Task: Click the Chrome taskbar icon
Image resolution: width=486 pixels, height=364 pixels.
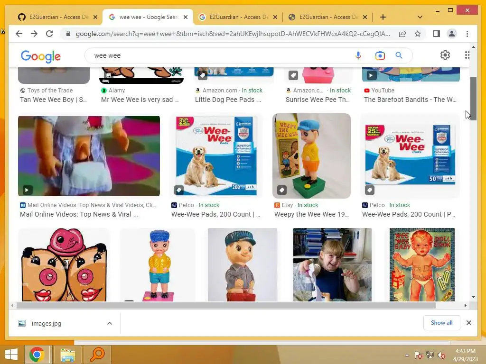Action: point(37,355)
